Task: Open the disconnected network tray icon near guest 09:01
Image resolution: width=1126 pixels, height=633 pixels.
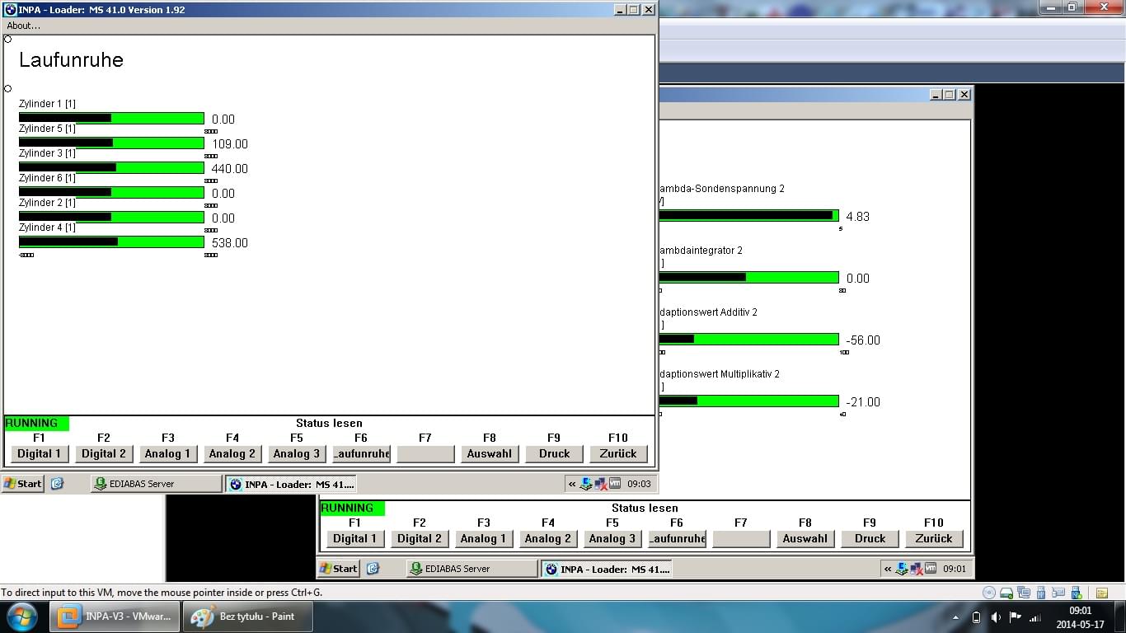Action: [916, 569]
